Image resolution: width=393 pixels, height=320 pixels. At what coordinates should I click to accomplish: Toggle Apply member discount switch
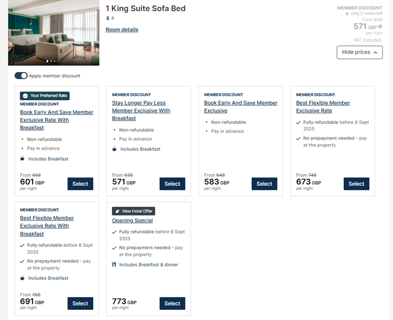(x=21, y=76)
